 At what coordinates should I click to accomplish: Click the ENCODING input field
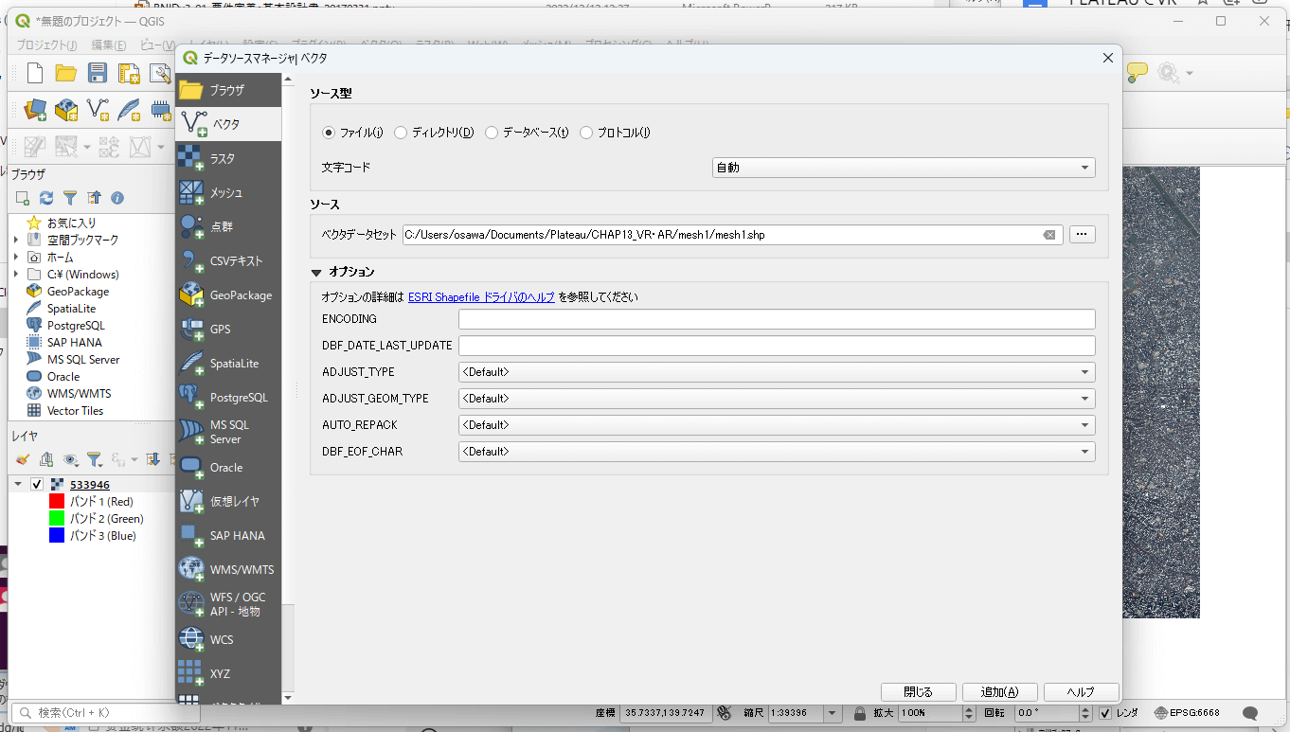coord(776,319)
